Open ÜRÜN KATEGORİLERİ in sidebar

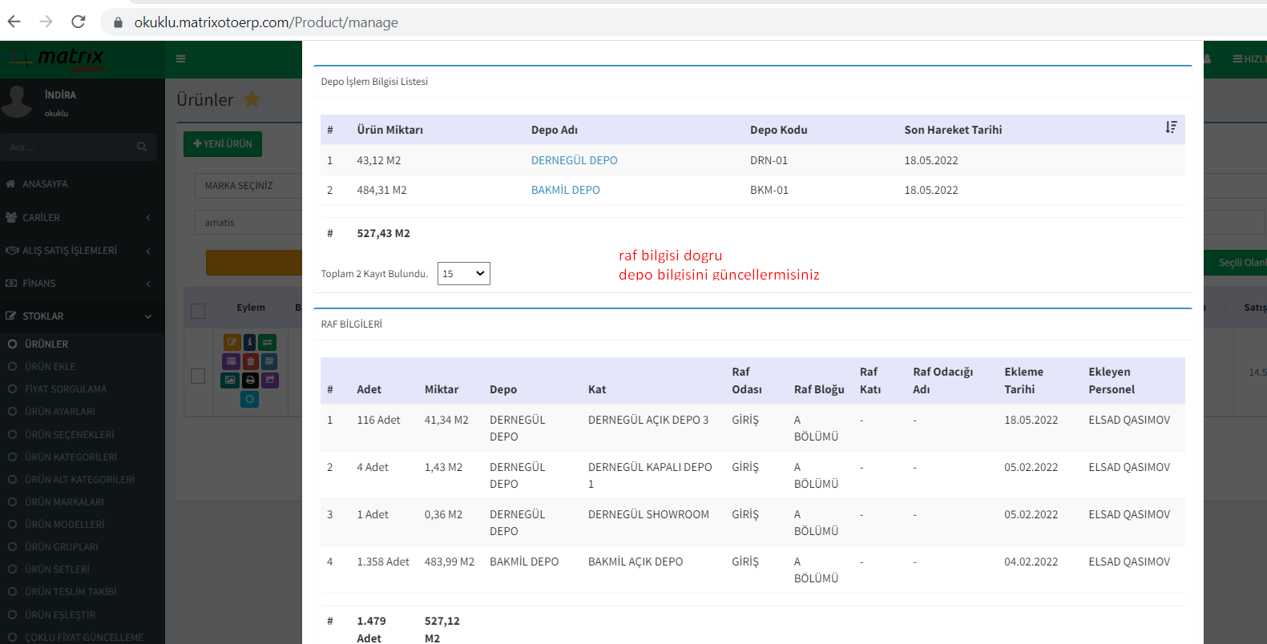click(x=71, y=457)
